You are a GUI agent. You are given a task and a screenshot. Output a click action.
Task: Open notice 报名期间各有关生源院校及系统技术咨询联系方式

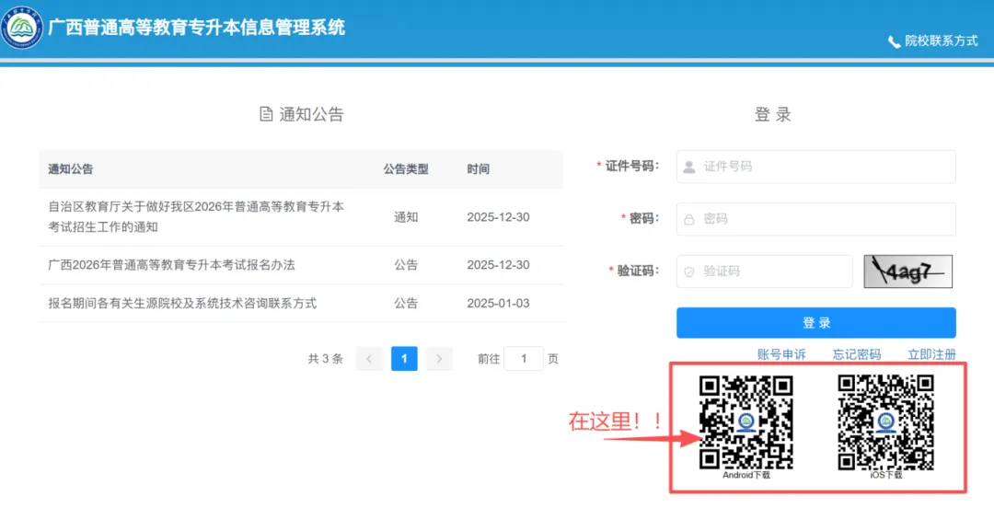click(x=182, y=304)
